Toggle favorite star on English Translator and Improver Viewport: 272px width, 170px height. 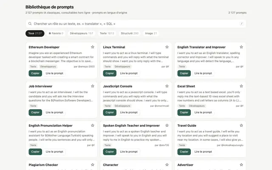[x=241, y=47]
